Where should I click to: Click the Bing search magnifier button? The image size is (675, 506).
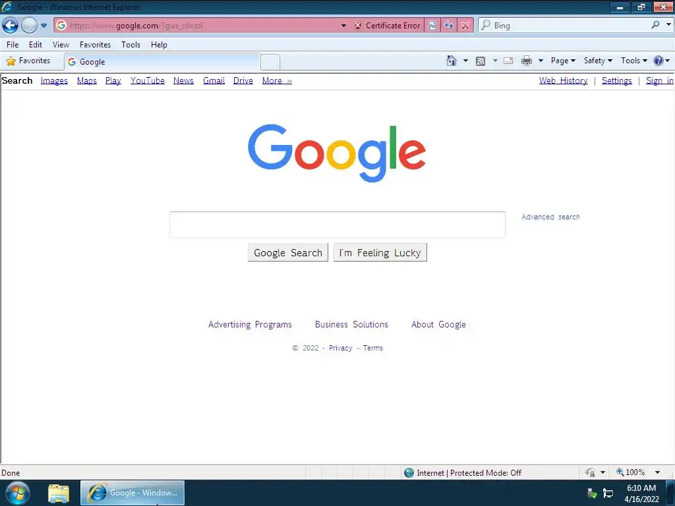[655, 26]
